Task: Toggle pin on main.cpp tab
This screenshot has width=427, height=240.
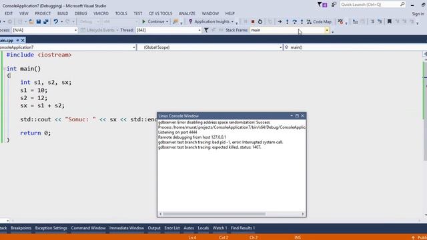Action: tap(18, 40)
